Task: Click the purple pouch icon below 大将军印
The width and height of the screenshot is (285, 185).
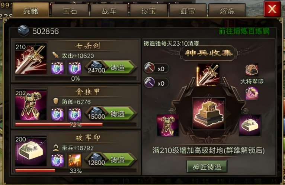Action: tap(252, 93)
